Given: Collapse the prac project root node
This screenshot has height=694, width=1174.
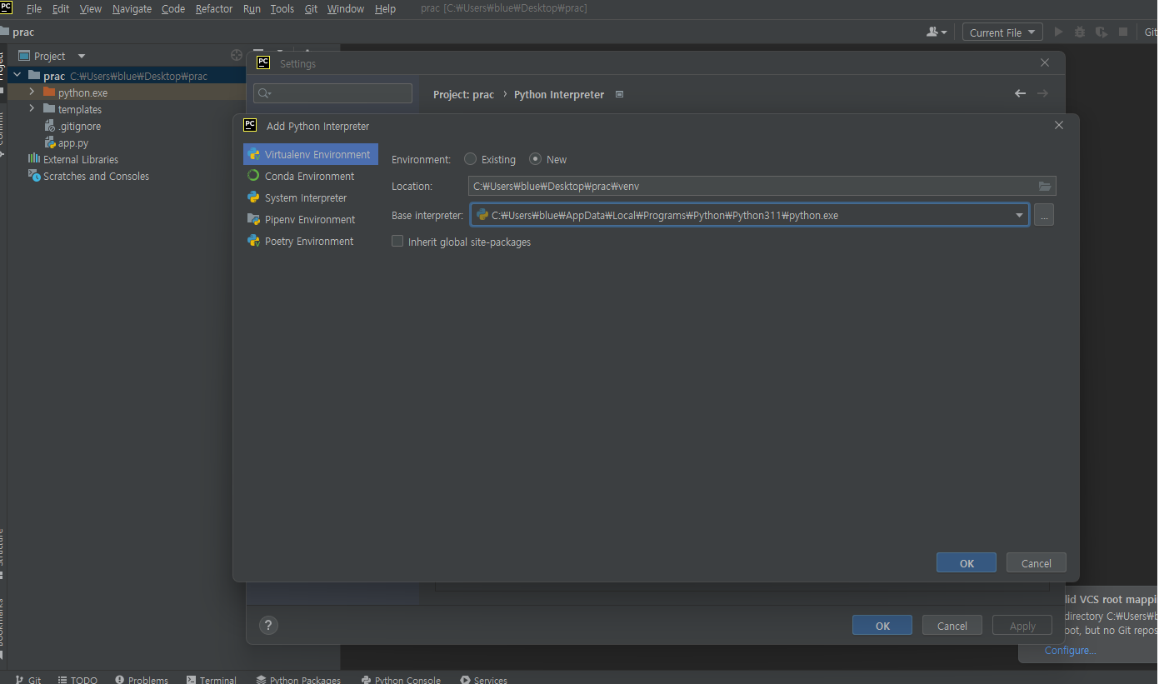Looking at the screenshot, I should pyautogui.click(x=17, y=76).
